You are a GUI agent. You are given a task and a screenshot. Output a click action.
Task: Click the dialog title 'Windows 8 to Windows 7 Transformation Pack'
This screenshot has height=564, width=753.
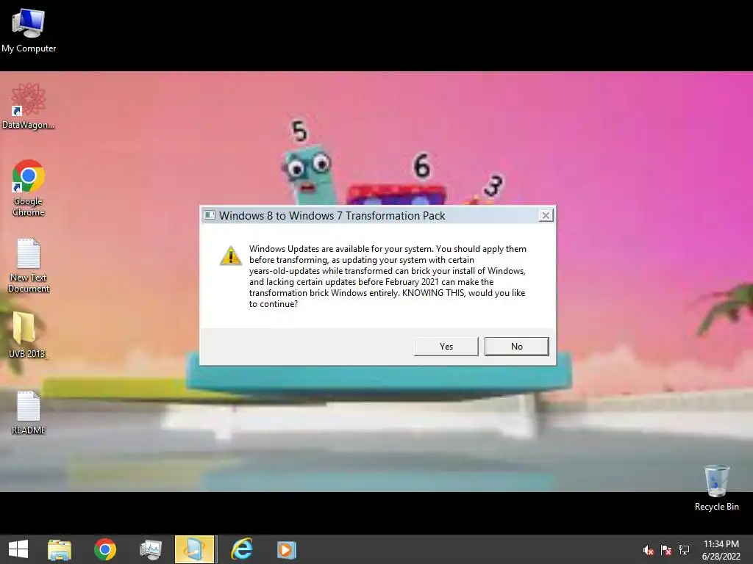pos(332,216)
